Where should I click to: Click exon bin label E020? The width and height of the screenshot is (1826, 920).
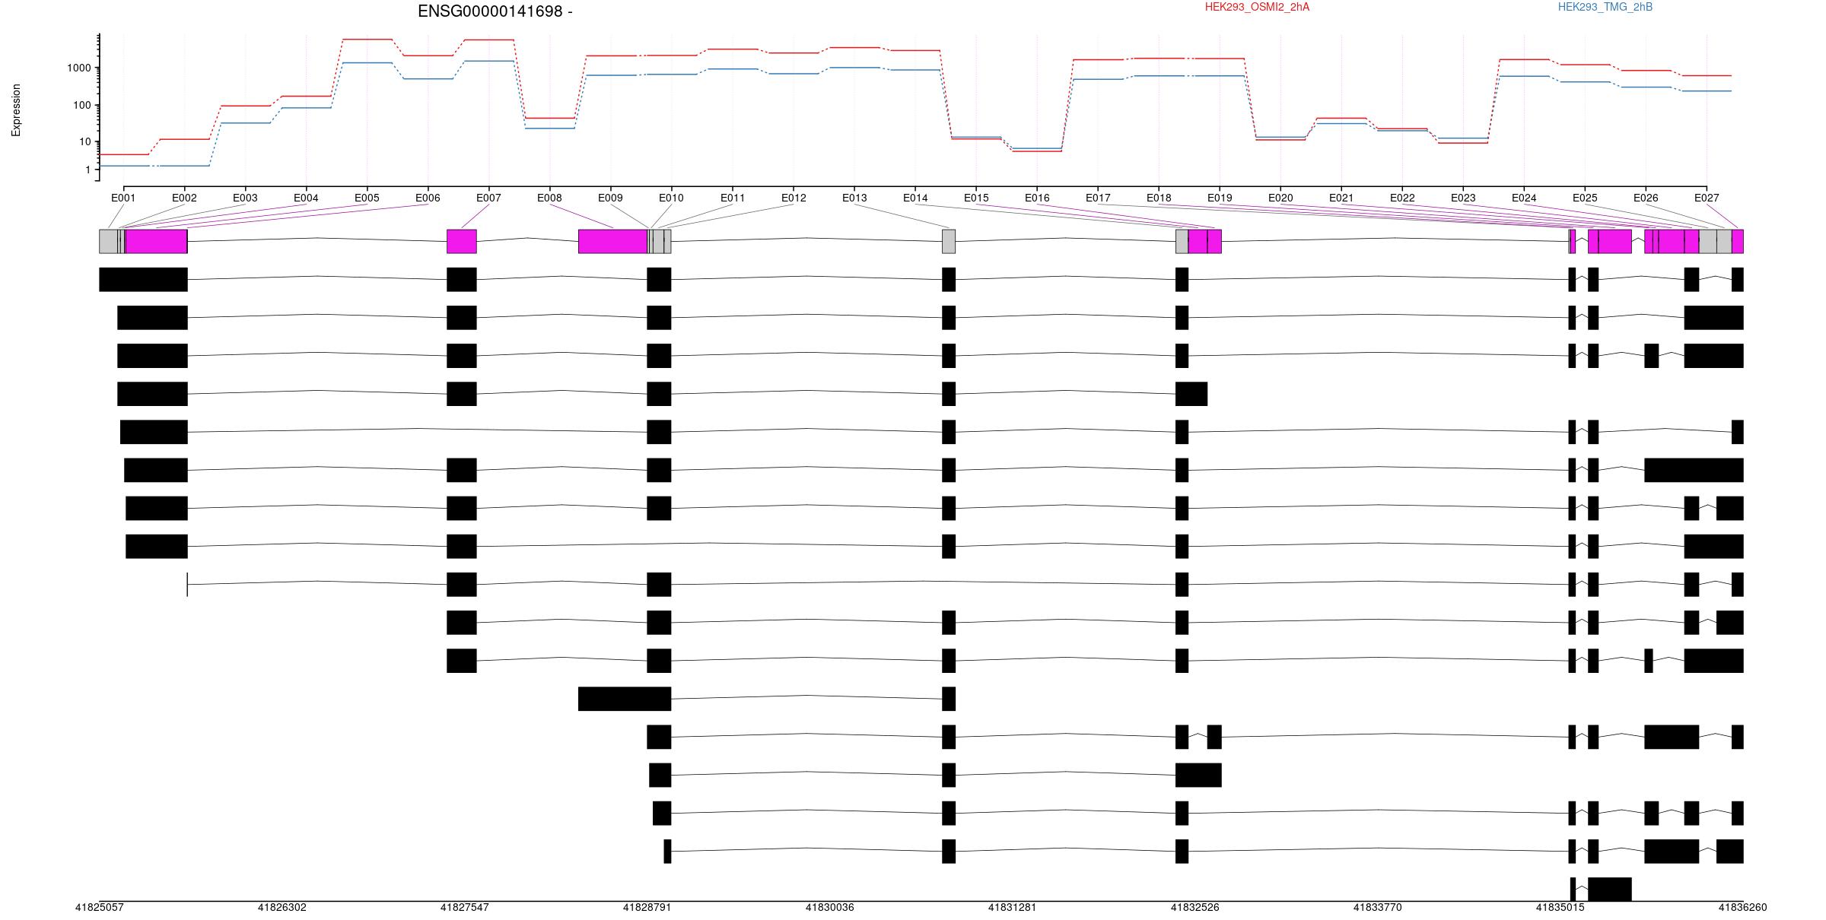1280,198
